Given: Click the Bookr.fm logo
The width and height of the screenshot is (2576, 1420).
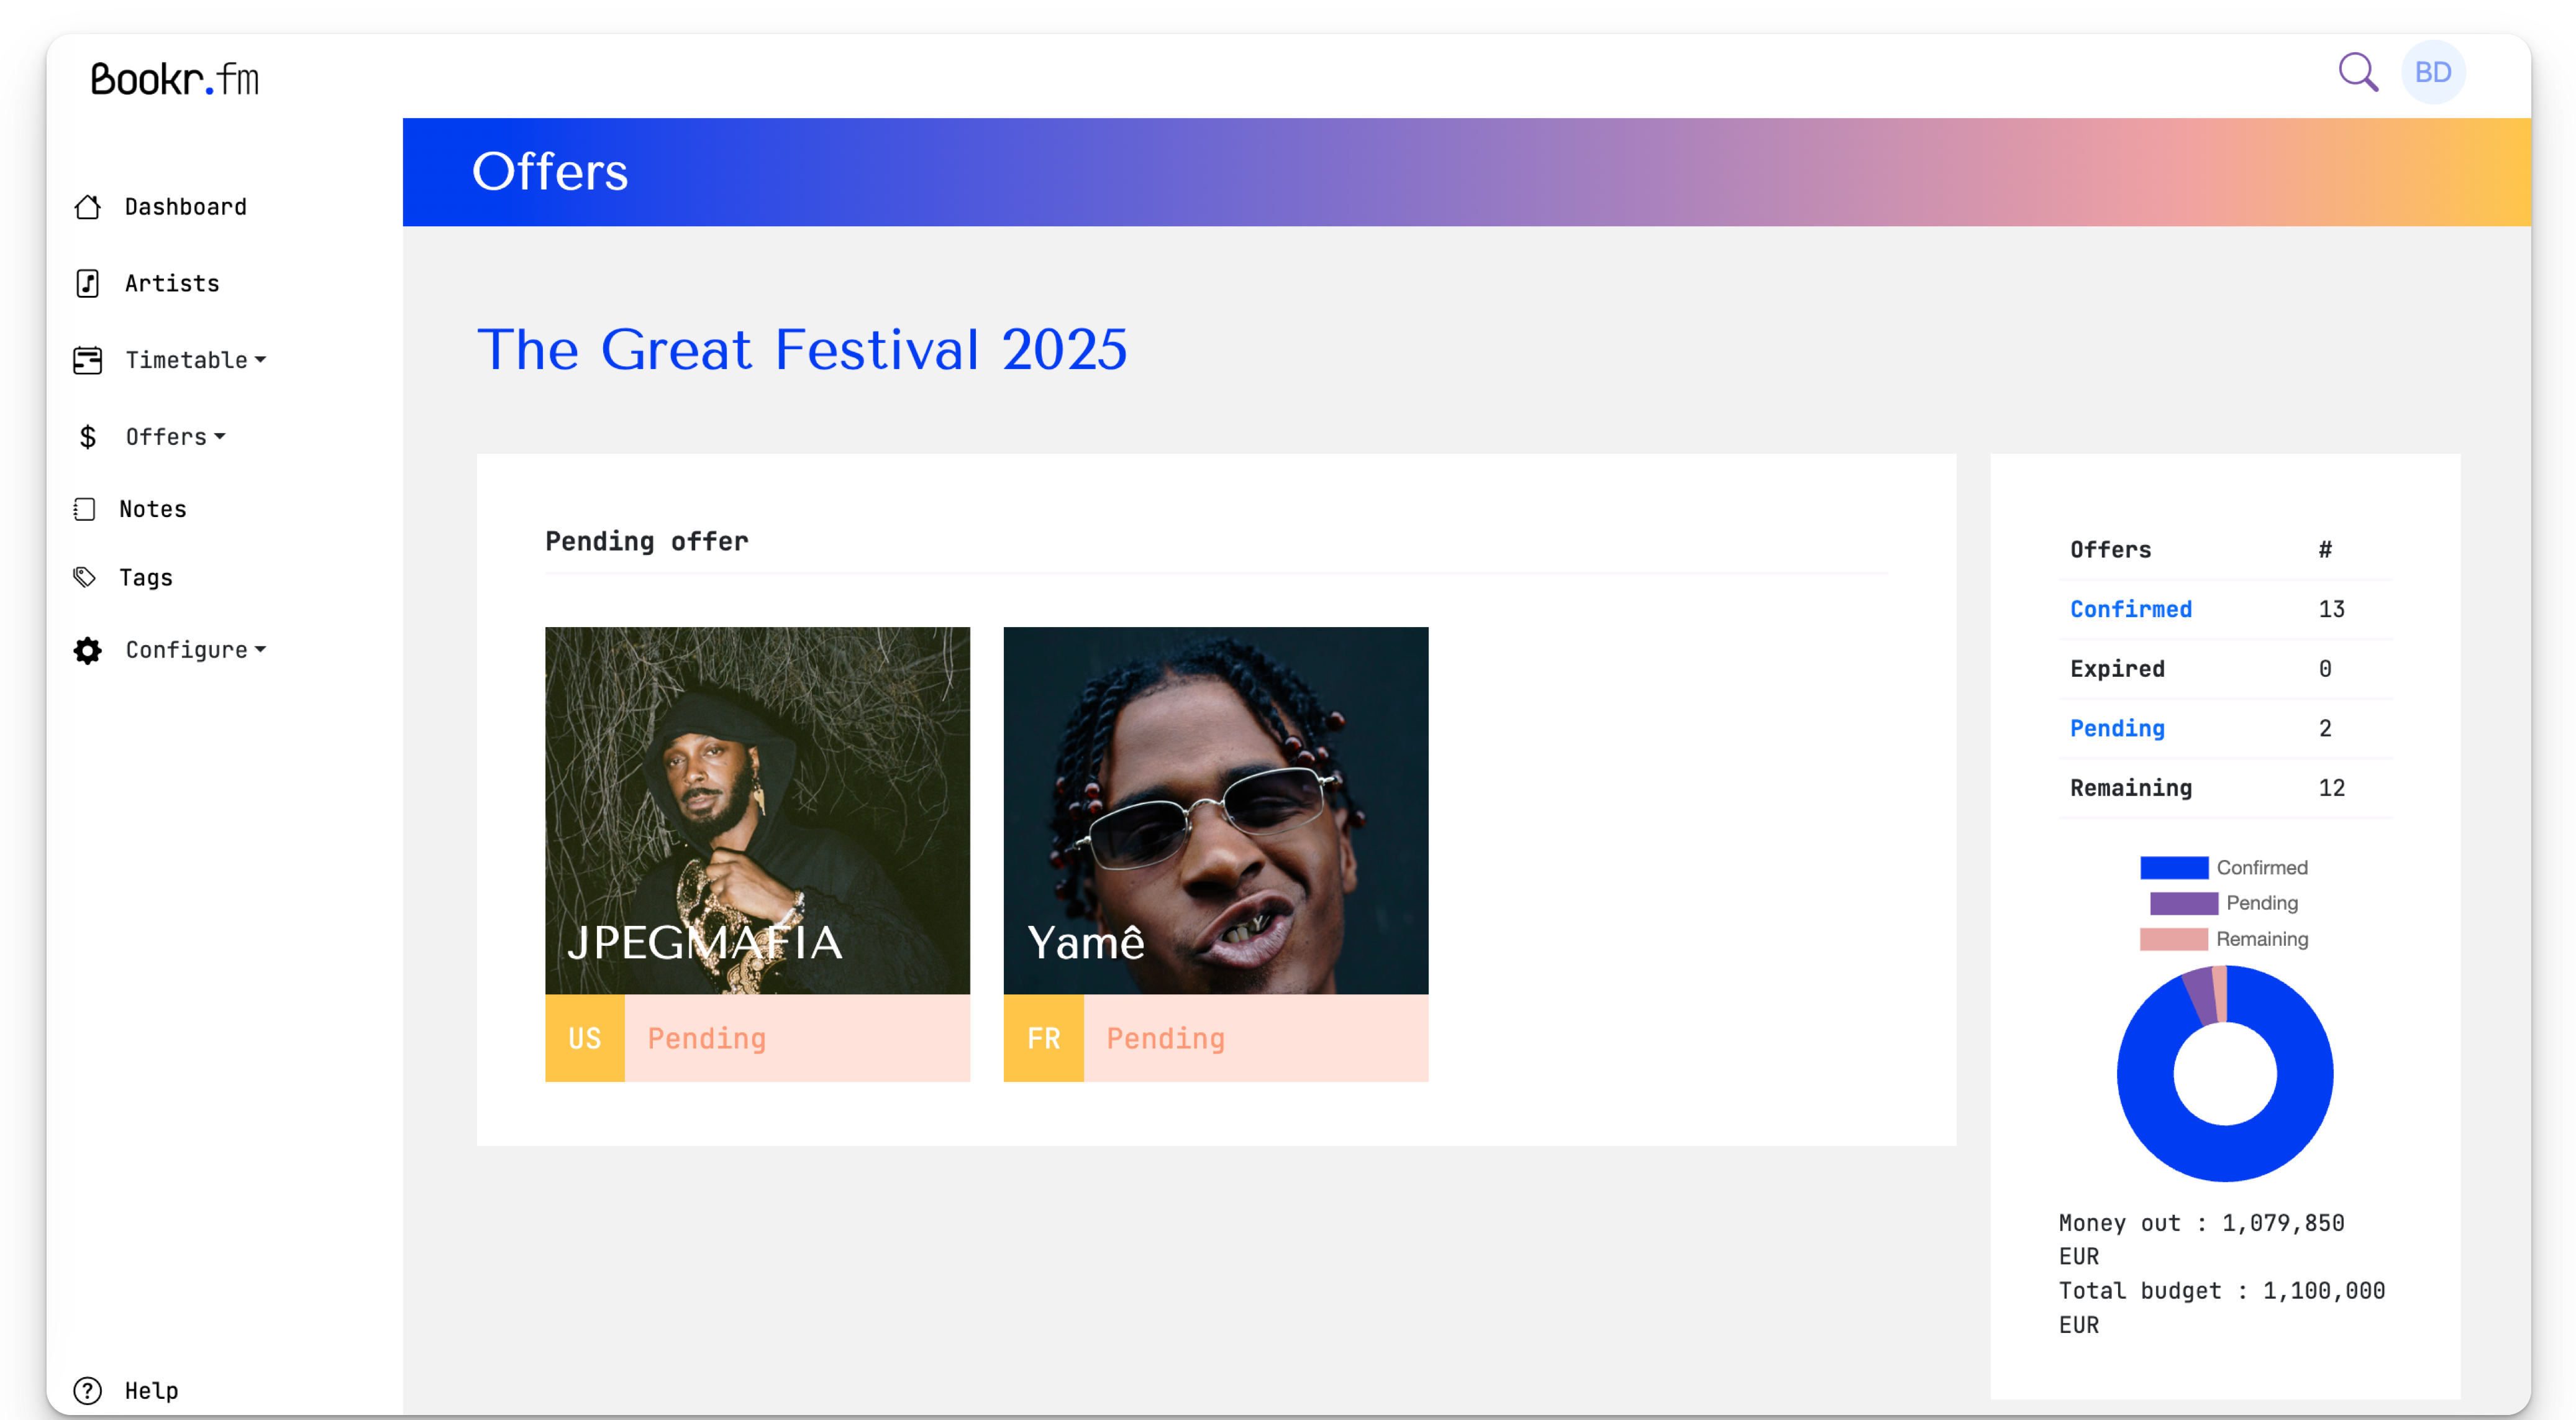Looking at the screenshot, I should [x=175, y=79].
